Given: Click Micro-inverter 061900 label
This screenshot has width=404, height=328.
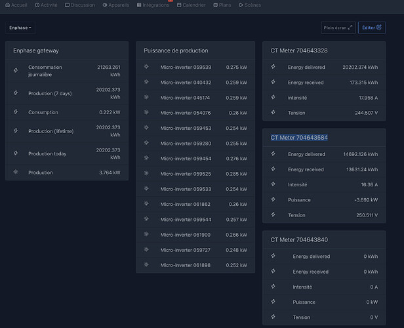Looking at the screenshot, I should [x=186, y=235].
